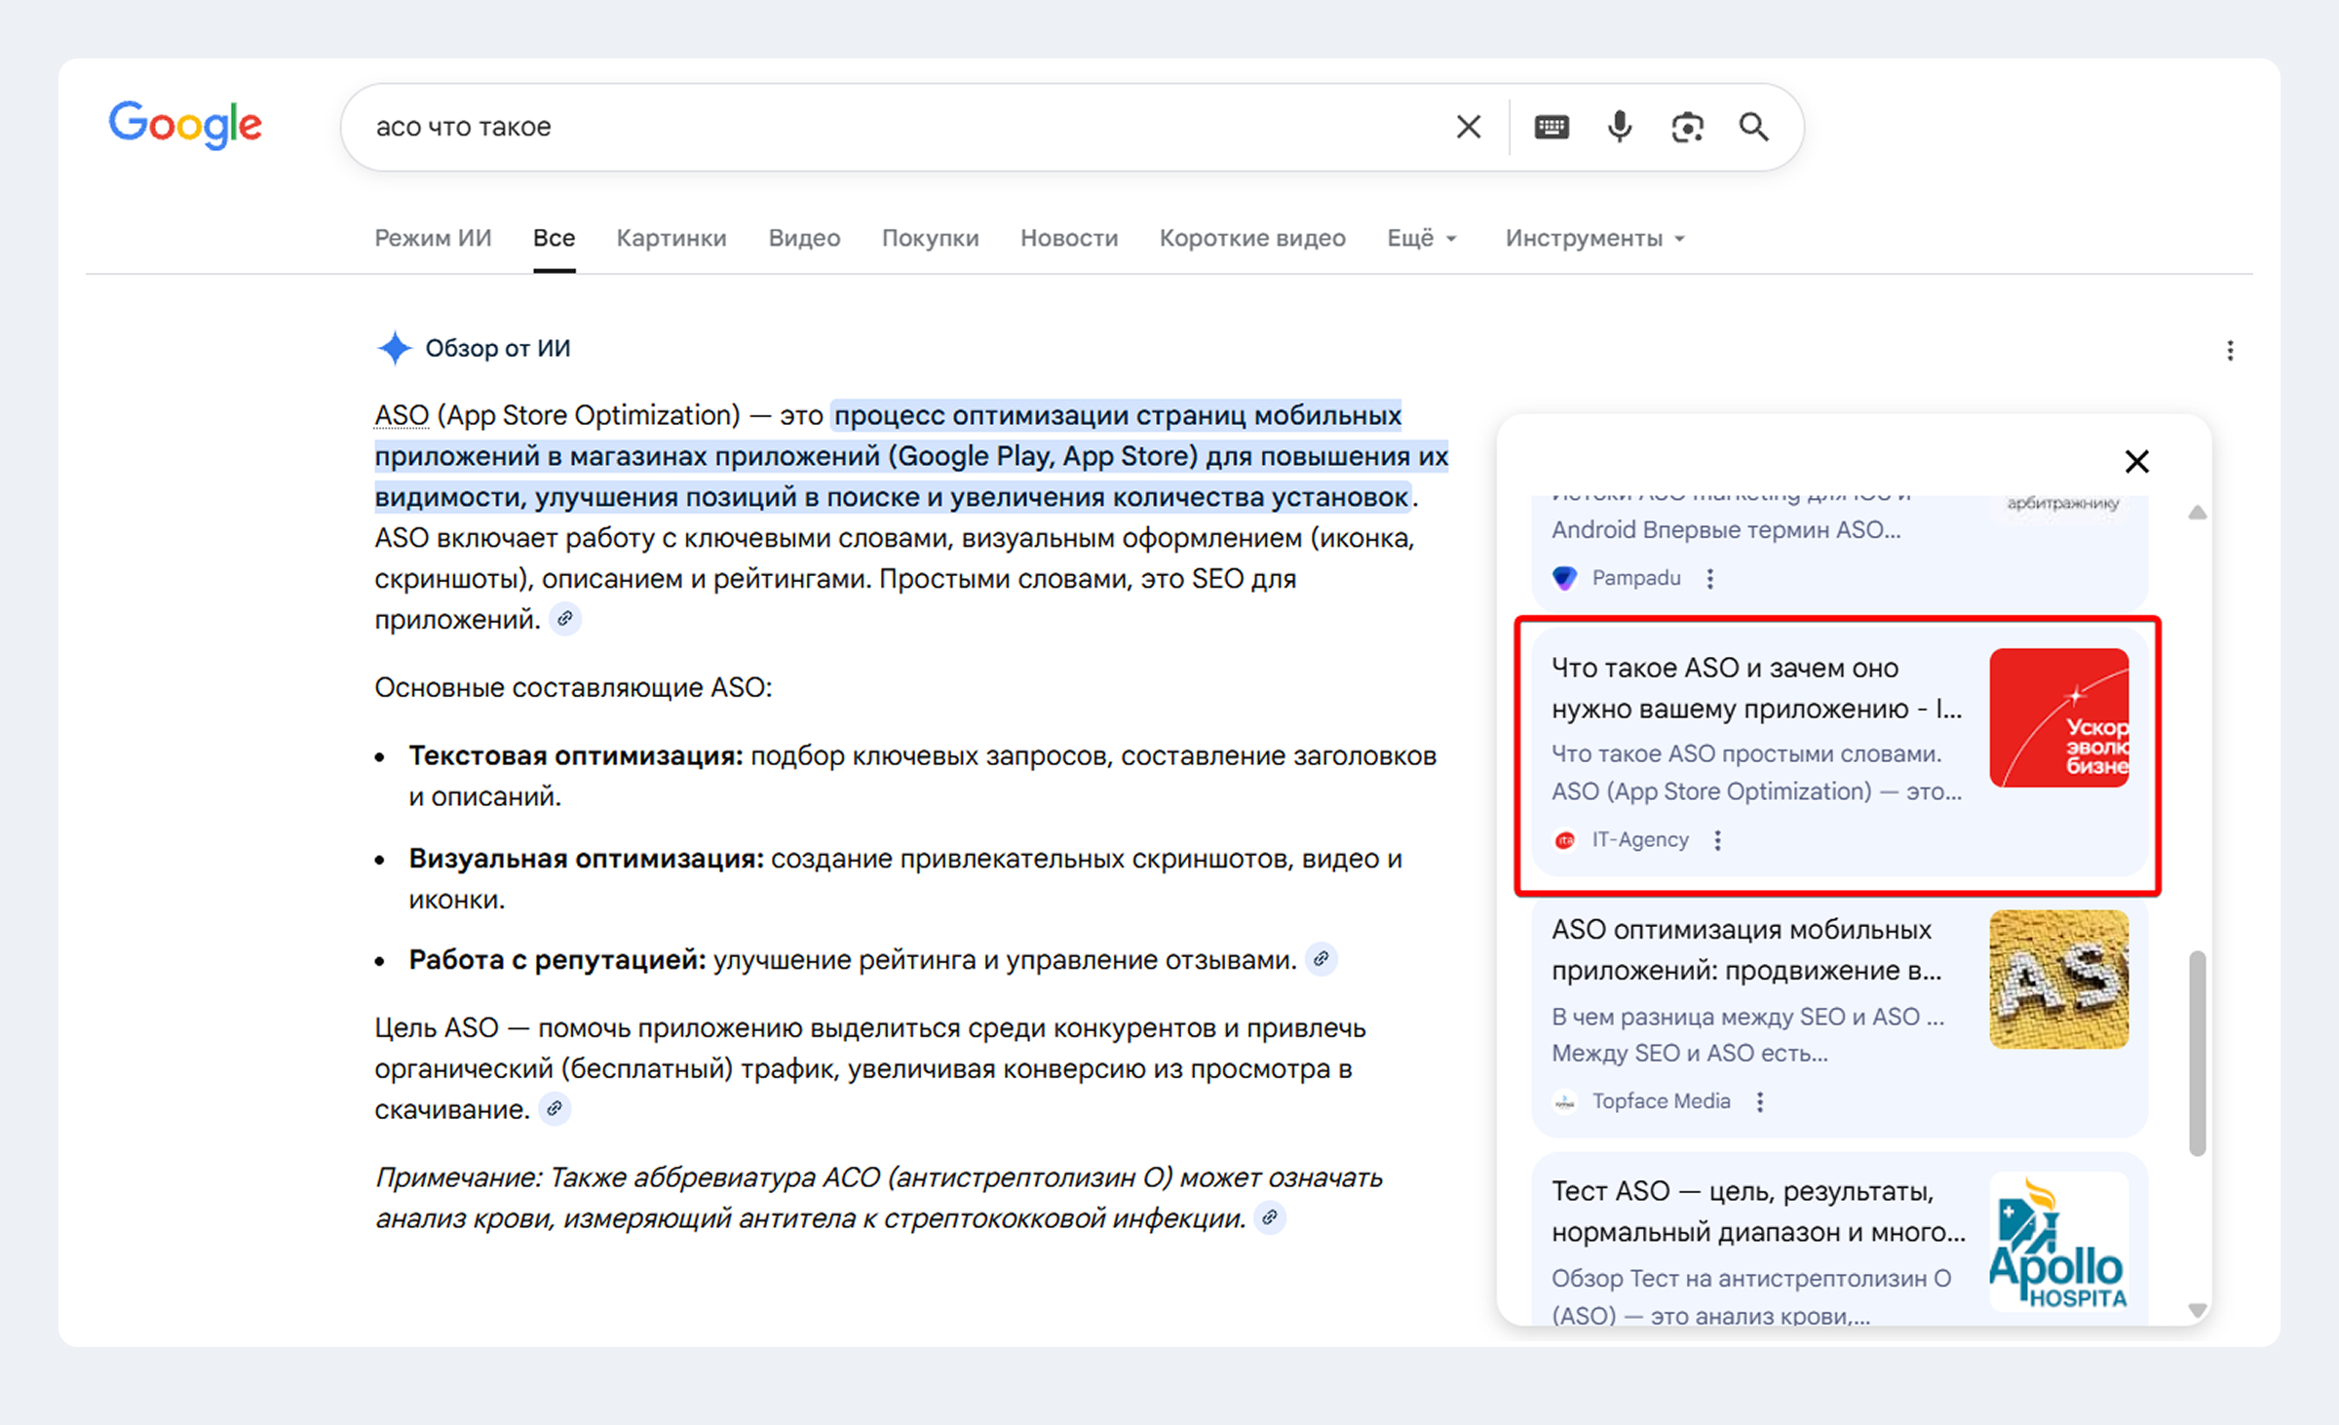This screenshot has width=2339, height=1425.
Task: Click the Google logo
Action: pyautogui.click(x=185, y=125)
